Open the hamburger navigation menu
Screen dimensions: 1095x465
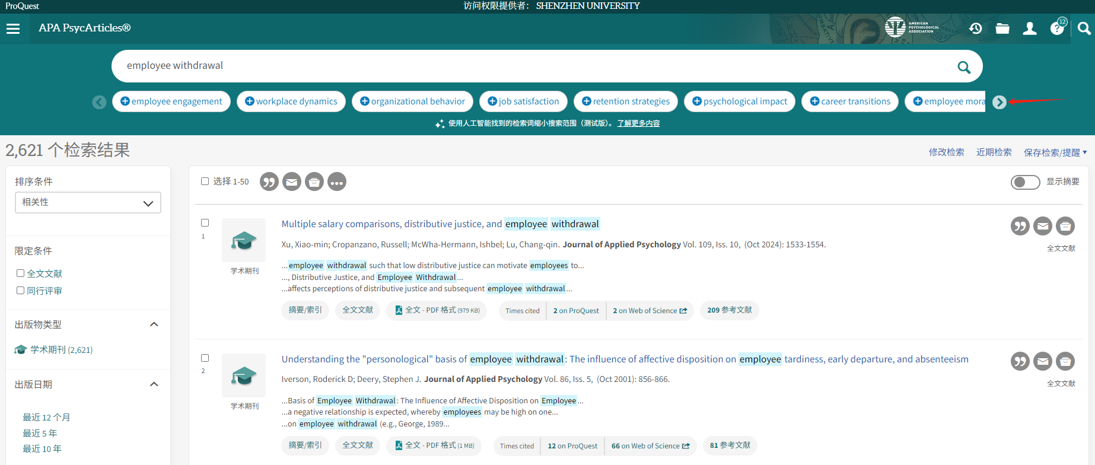point(13,28)
